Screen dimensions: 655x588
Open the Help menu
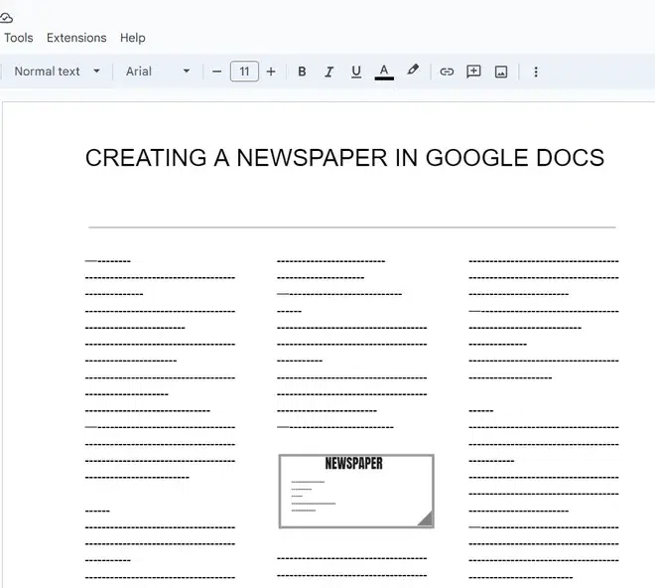(x=132, y=38)
